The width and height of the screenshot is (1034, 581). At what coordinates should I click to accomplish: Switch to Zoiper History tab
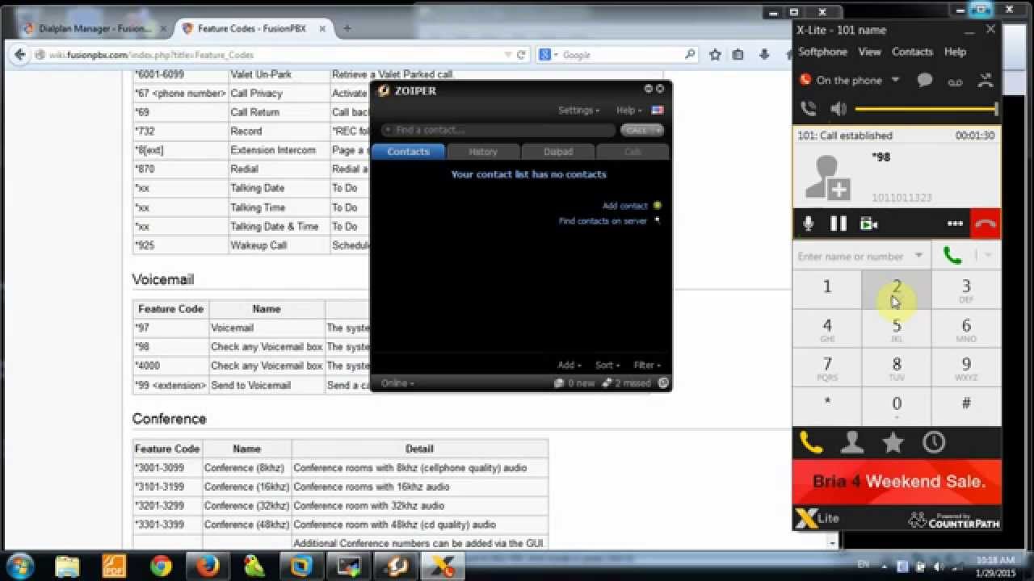coord(483,152)
